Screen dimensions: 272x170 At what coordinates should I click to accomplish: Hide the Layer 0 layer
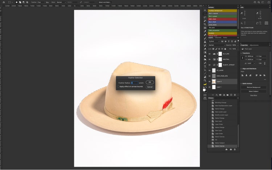(x=209, y=82)
